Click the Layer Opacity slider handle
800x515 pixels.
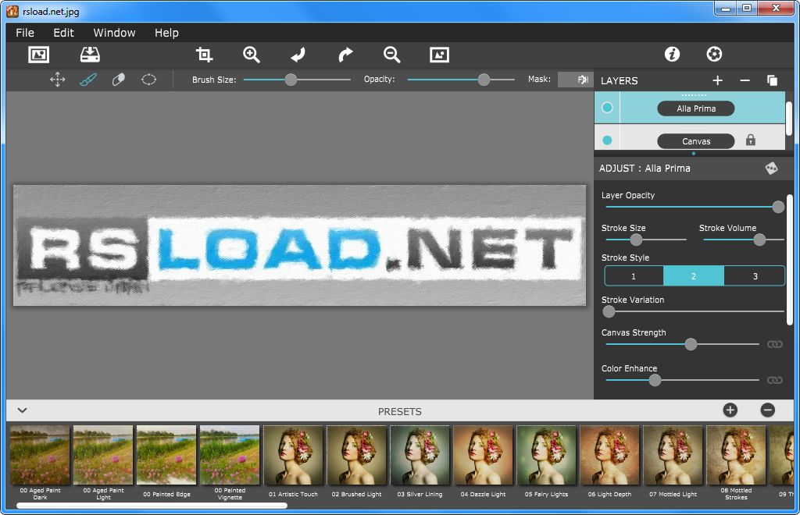tap(778, 207)
